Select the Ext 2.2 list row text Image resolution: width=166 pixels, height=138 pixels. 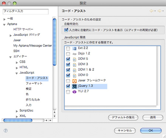(83, 48)
